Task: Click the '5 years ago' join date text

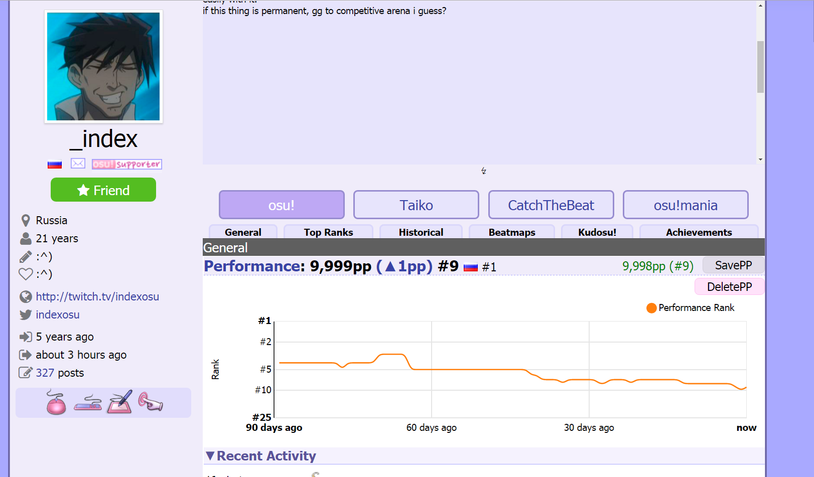Action: tap(65, 337)
